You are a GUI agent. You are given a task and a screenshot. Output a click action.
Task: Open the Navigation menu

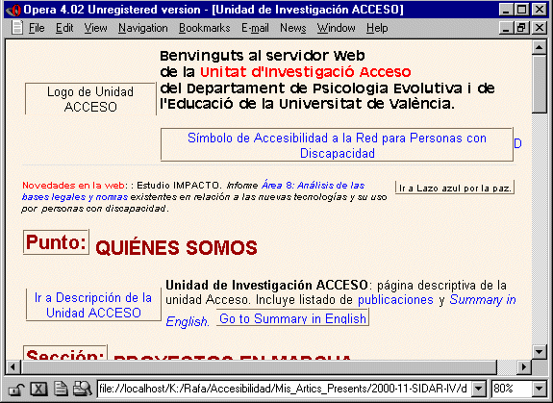(x=143, y=28)
